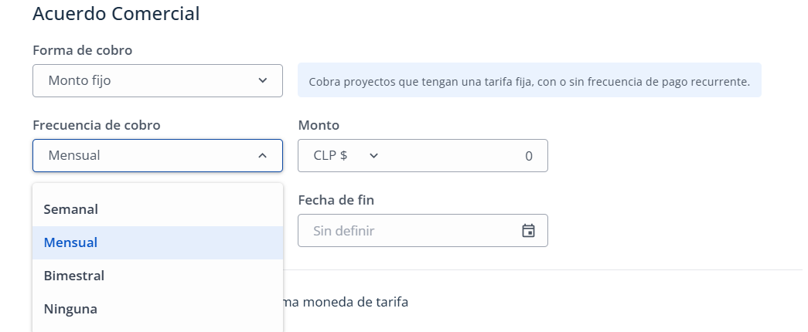Click the Sin definir date field
The width and height of the screenshot is (808, 332).
[x=422, y=231]
